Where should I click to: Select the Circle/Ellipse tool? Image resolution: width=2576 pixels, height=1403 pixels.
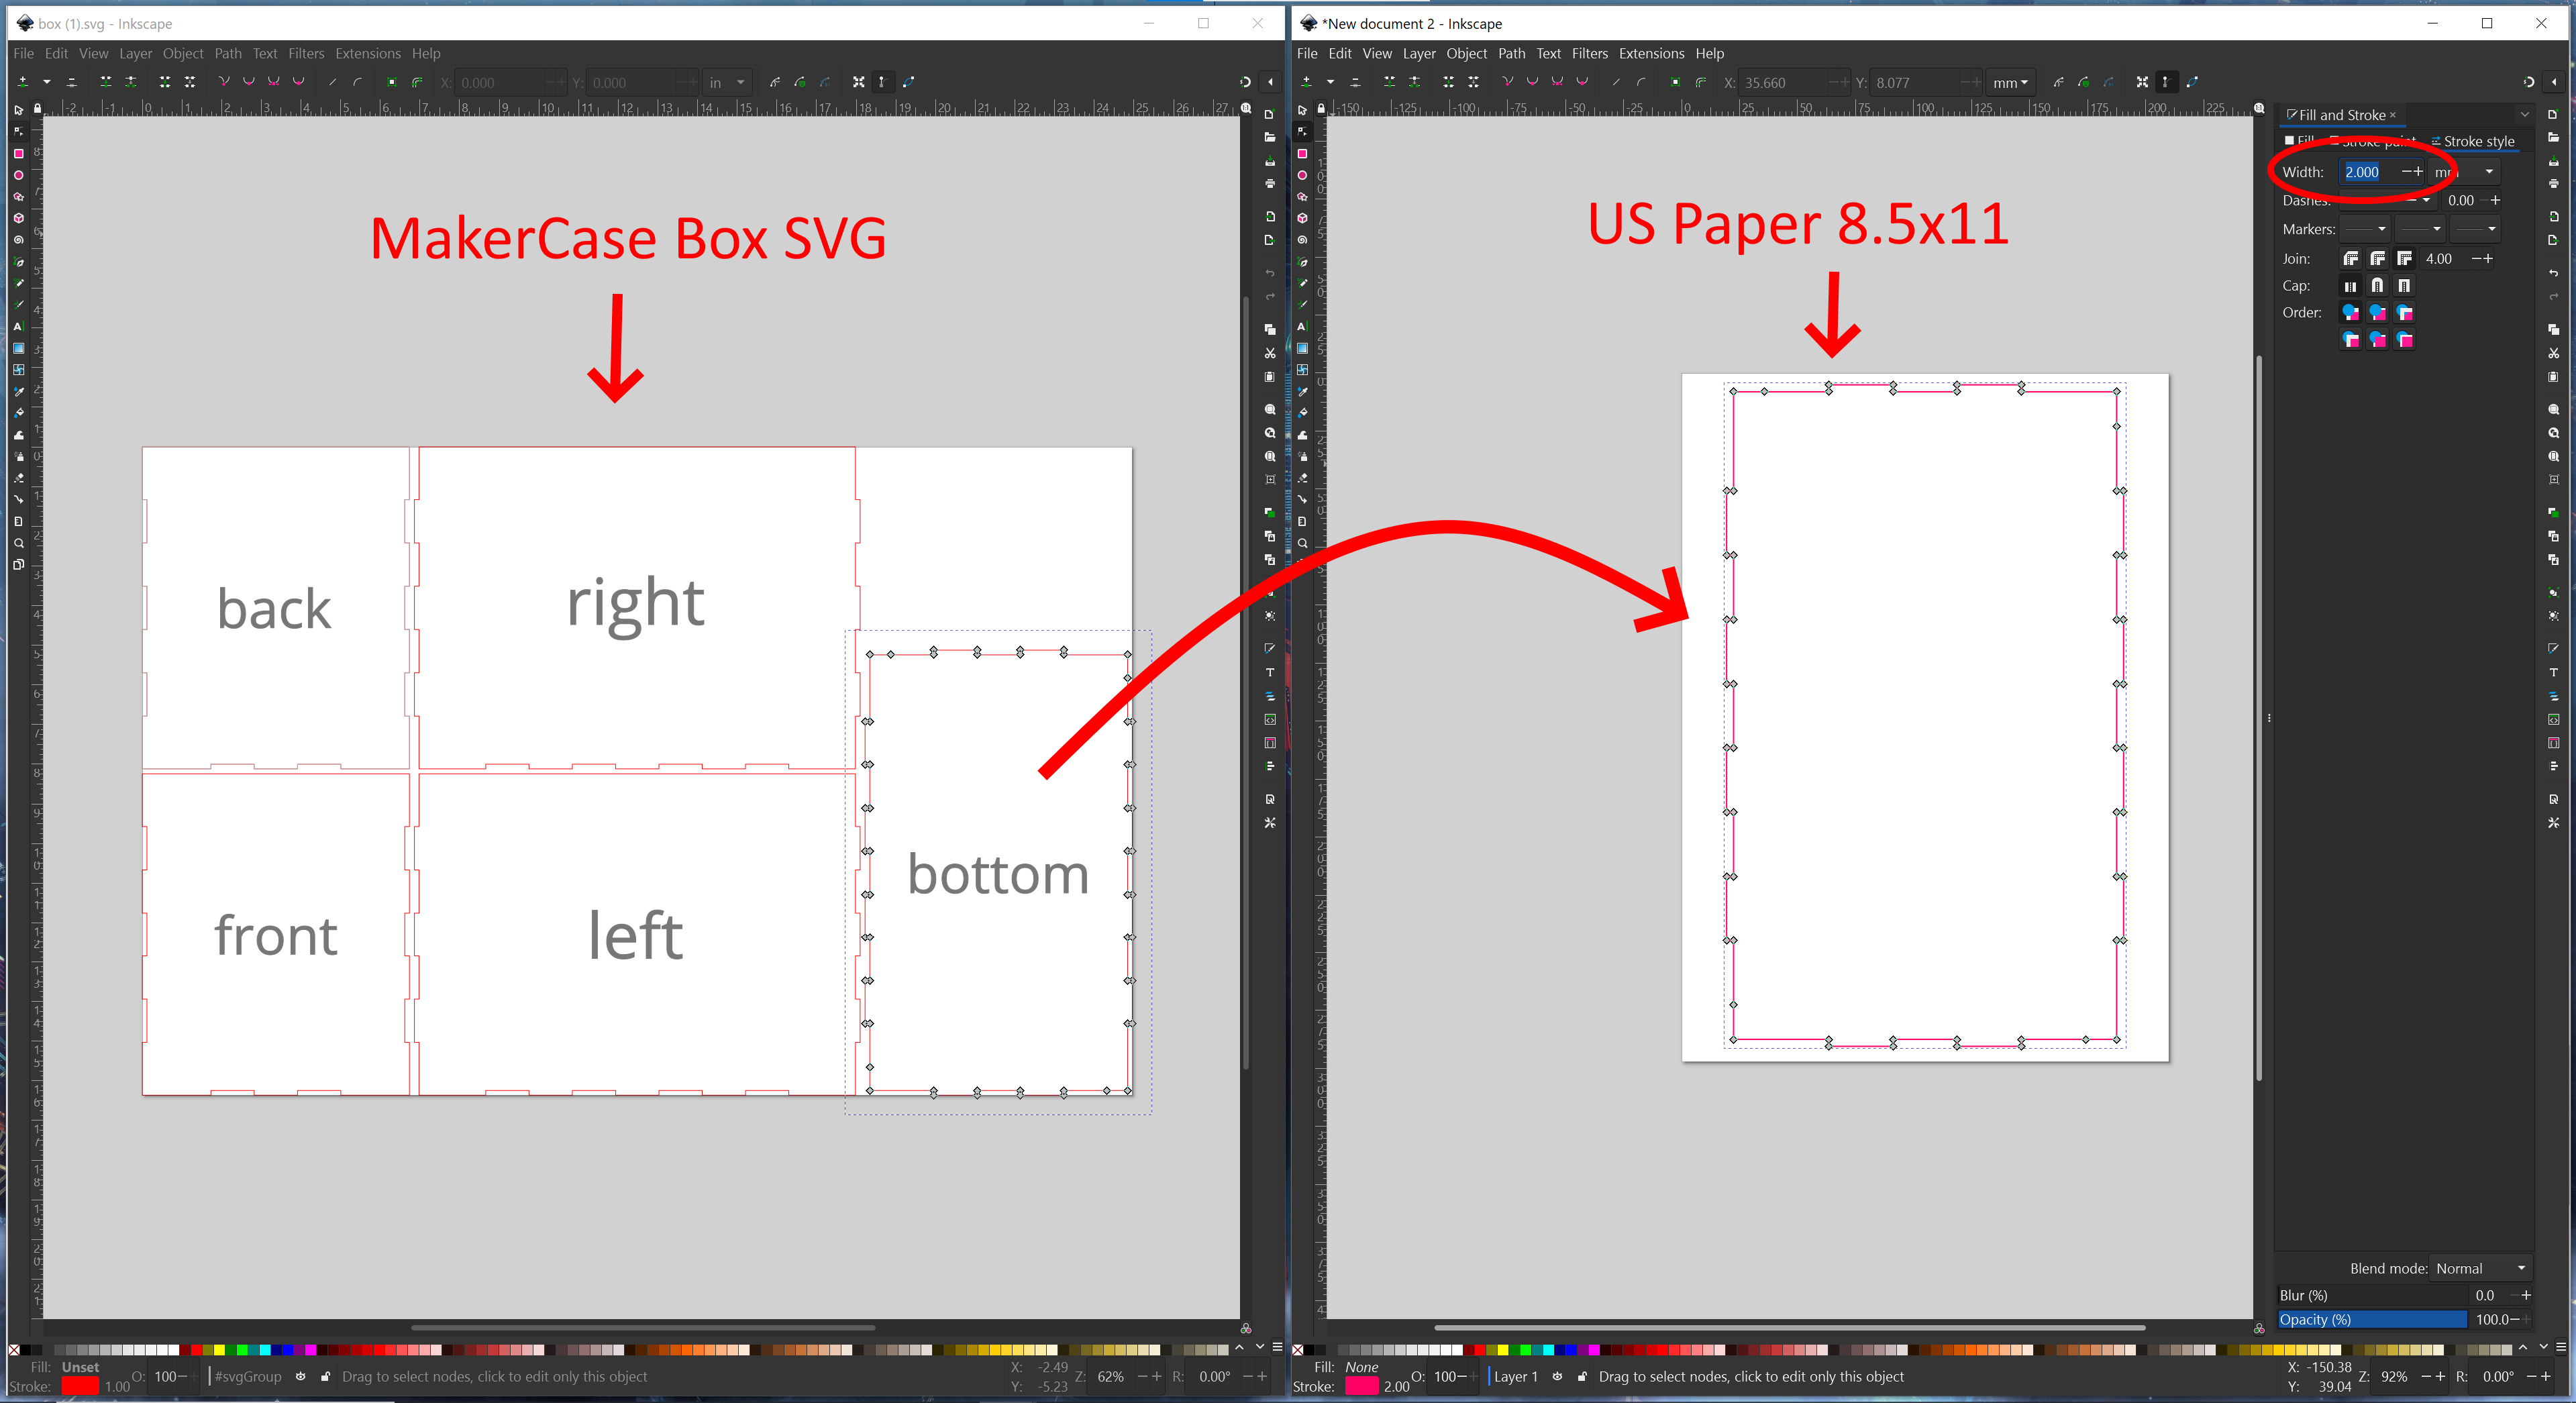[x=18, y=175]
